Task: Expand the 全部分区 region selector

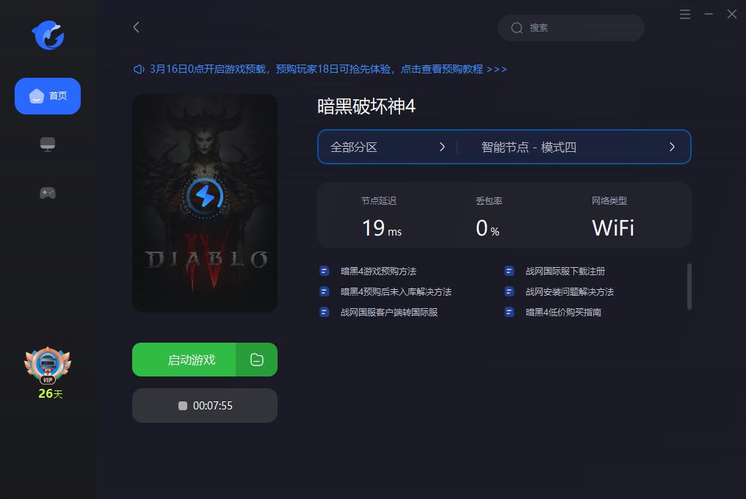Action: [387, 147]
